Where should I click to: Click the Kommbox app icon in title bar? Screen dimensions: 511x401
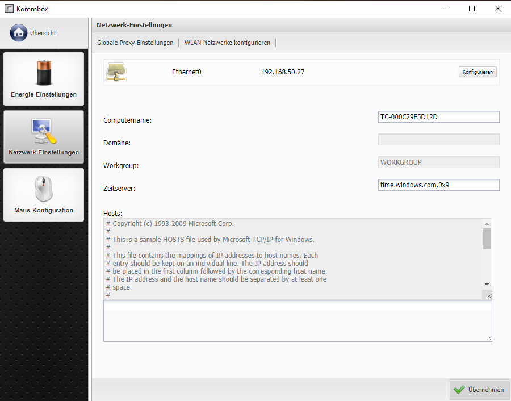point(9,9)
